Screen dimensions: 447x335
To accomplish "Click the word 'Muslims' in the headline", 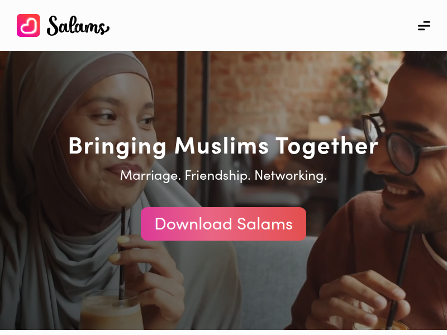I will tap(221, 146).
